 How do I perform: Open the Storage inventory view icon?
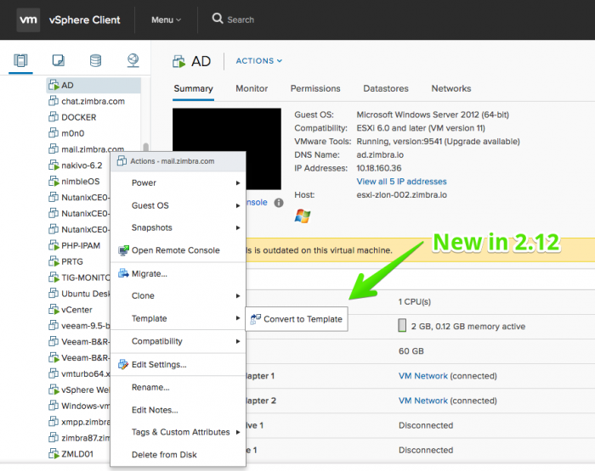95,60
